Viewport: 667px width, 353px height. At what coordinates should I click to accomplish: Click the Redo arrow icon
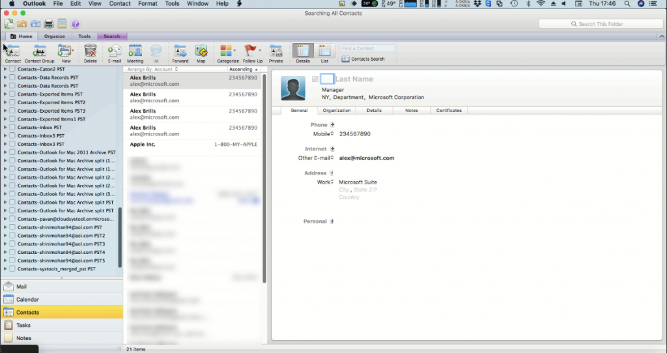[35, 24]
